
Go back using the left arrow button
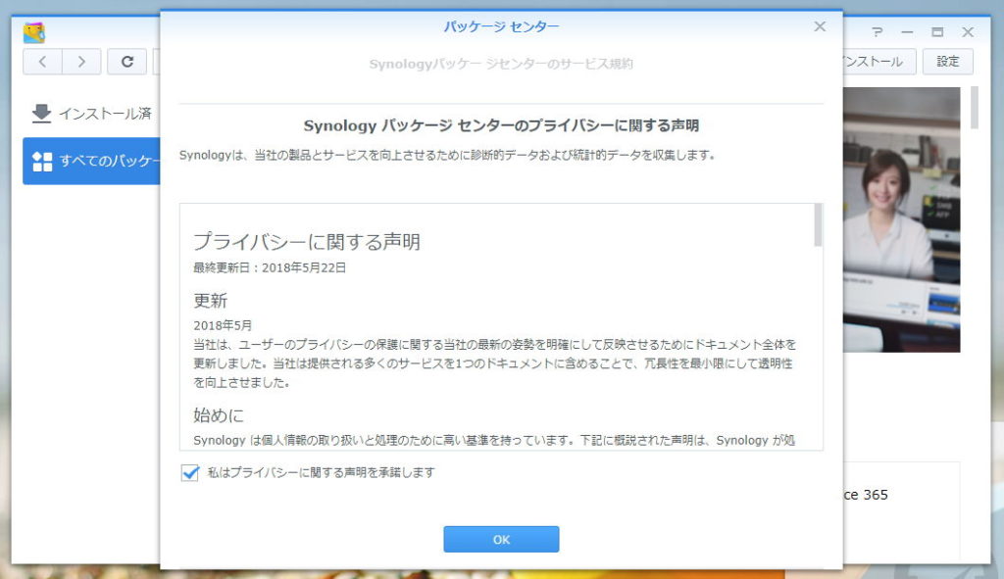coord(42,62)
